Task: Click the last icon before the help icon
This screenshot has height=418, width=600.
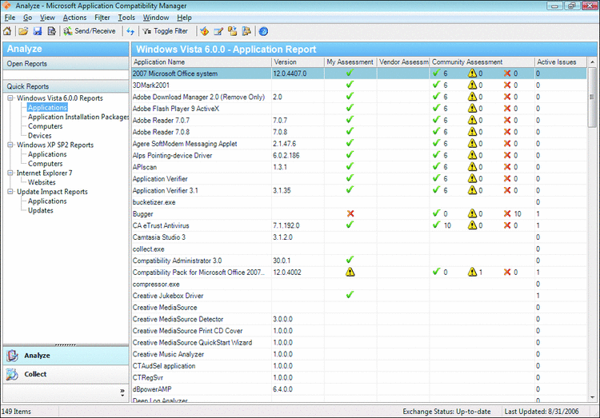Action: click(247, 31)
